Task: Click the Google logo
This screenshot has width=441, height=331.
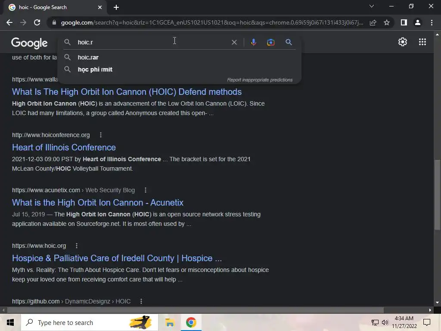Action: [x=29, y=43]
